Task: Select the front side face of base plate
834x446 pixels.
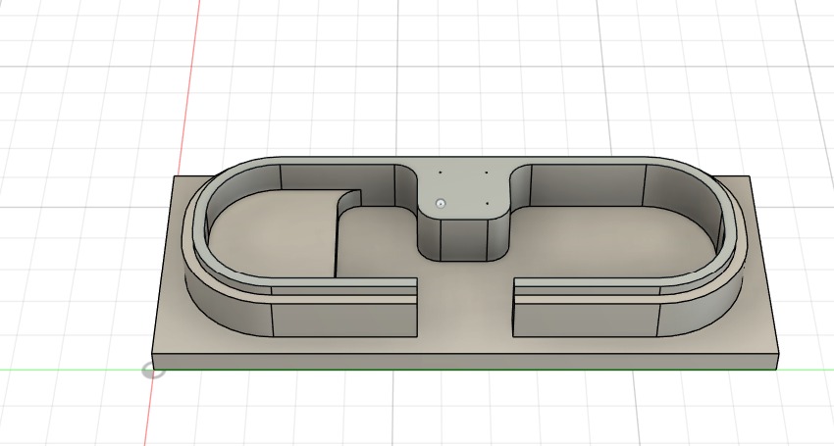Action: [x=465, y=362]
